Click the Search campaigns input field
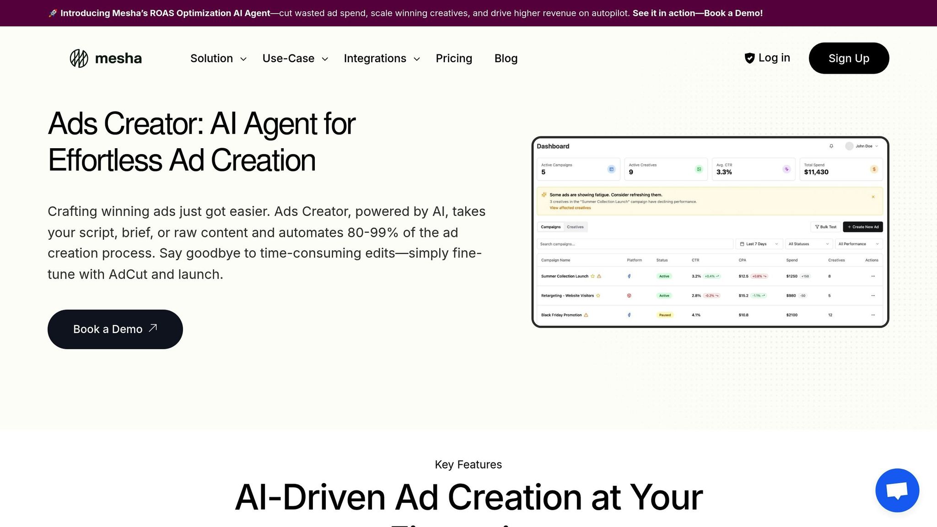 635,244
